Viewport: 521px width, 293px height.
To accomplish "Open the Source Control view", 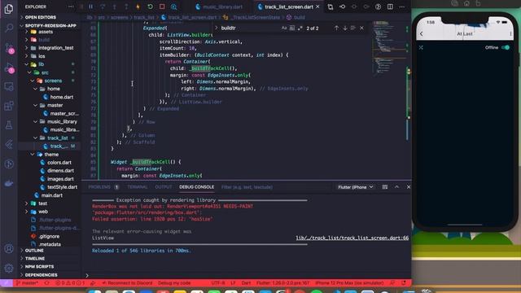I will (x=9, y=49).
